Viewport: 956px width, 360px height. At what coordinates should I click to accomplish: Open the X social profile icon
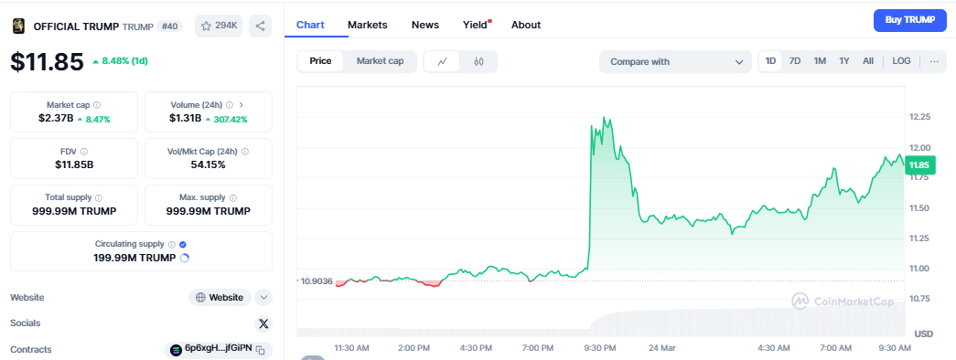pyautogui.click(x=263, y=323)
